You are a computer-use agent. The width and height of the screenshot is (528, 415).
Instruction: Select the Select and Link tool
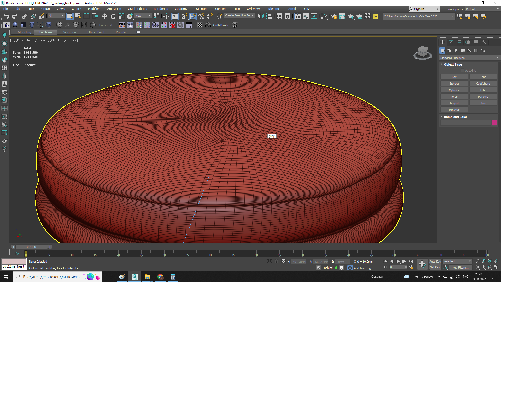click(x=25, y=16)
